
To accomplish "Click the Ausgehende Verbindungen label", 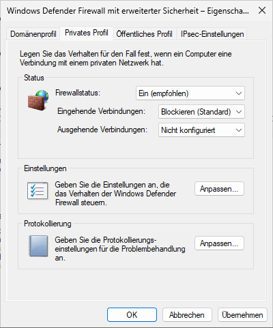I will [102, 130].
